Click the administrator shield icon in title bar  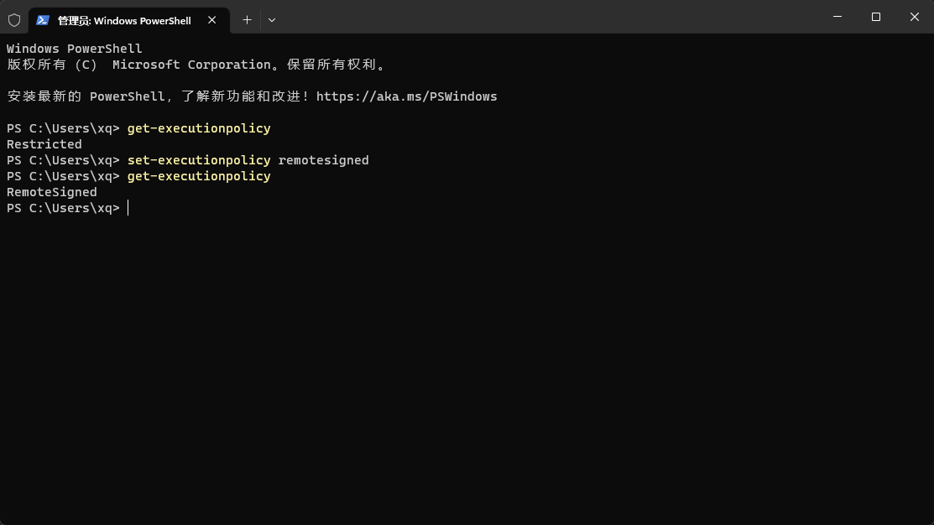(x=14, y=20)
